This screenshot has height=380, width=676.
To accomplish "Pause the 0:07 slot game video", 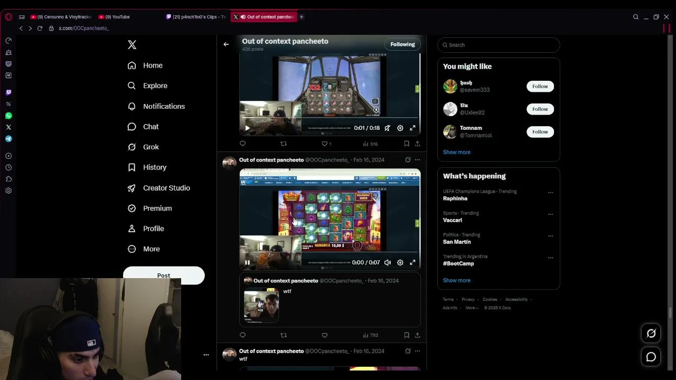I will coord(247,262).
